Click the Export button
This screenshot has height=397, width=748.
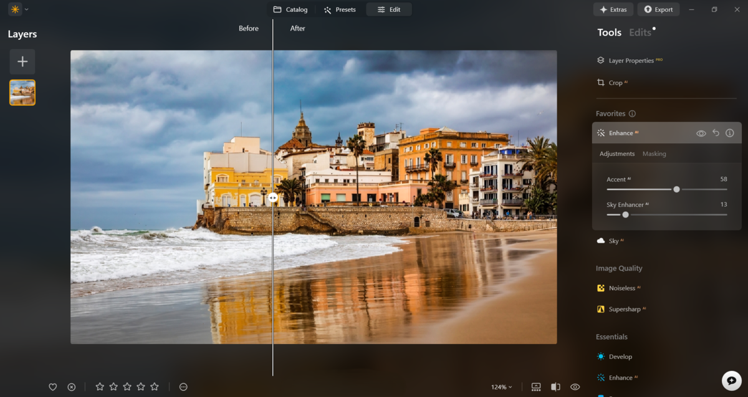pos(658,9)
